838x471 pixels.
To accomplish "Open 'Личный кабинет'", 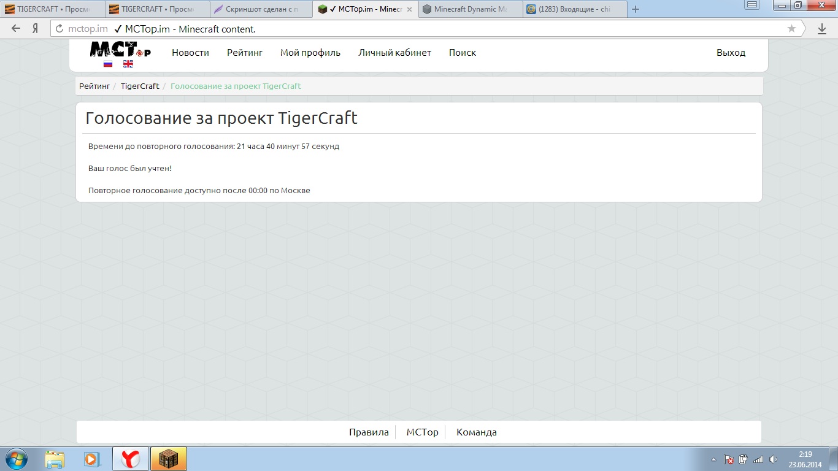I will click(x=394, y=53).
